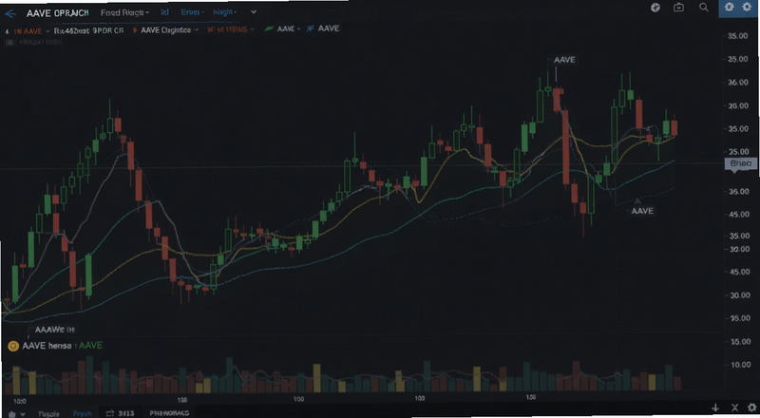
Task: Click the 150 time axis label
Action: (531, 397)
